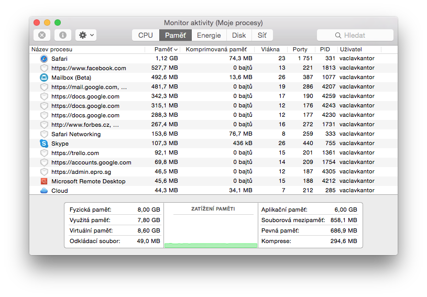Click the Cloud process icon
Screen dimensions: 427x297
click(44, 191)
